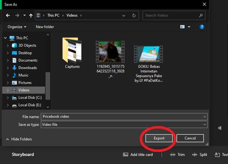Select This PC in navigation pane
Viewport: 228px width, 164px height.
click(22, 38)
